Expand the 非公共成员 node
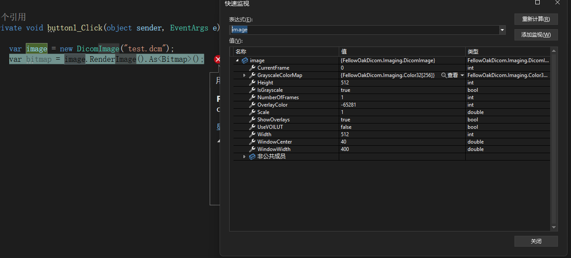The height and width of the screenshot is (258, 571). 244,156
